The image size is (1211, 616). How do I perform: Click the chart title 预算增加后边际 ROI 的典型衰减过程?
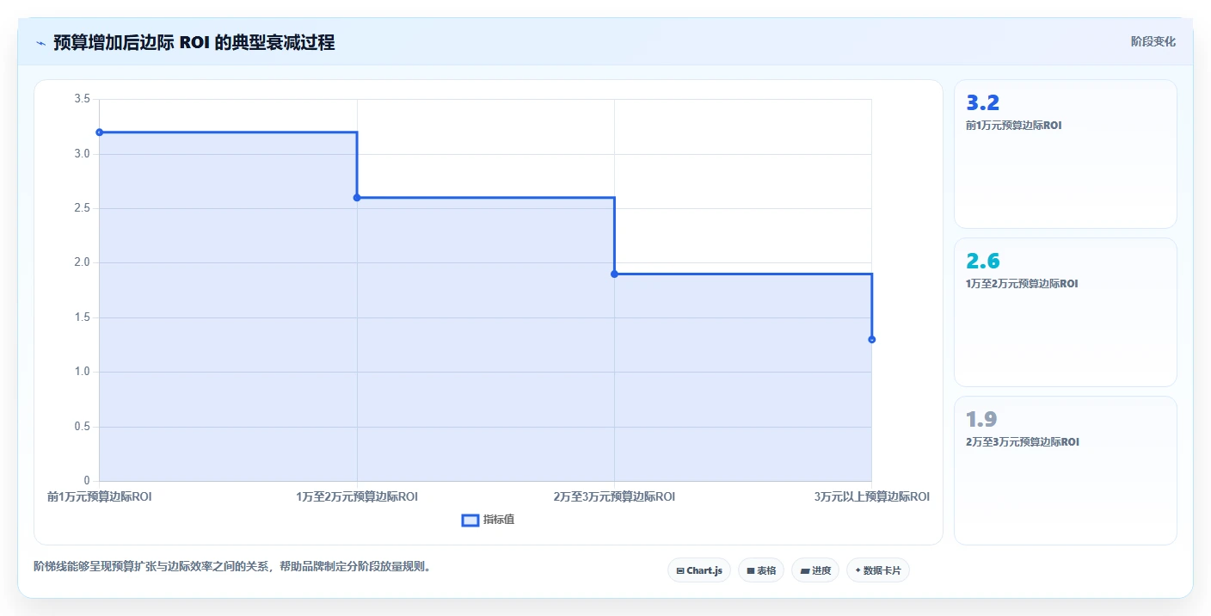point(194,42)
